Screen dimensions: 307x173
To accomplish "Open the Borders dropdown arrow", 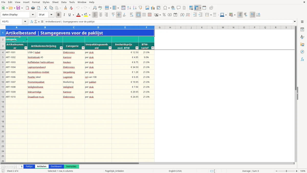I will (x=212, y=15).
